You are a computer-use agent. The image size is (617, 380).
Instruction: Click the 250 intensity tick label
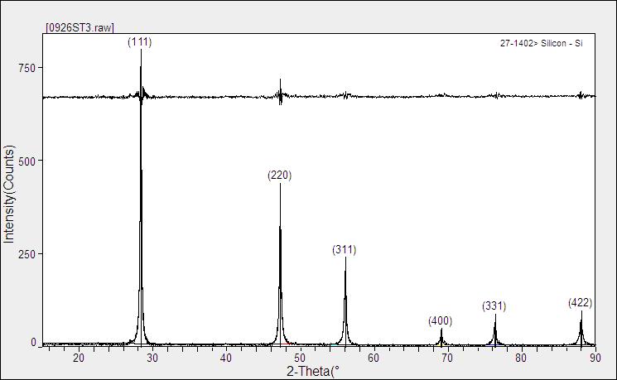27,254
